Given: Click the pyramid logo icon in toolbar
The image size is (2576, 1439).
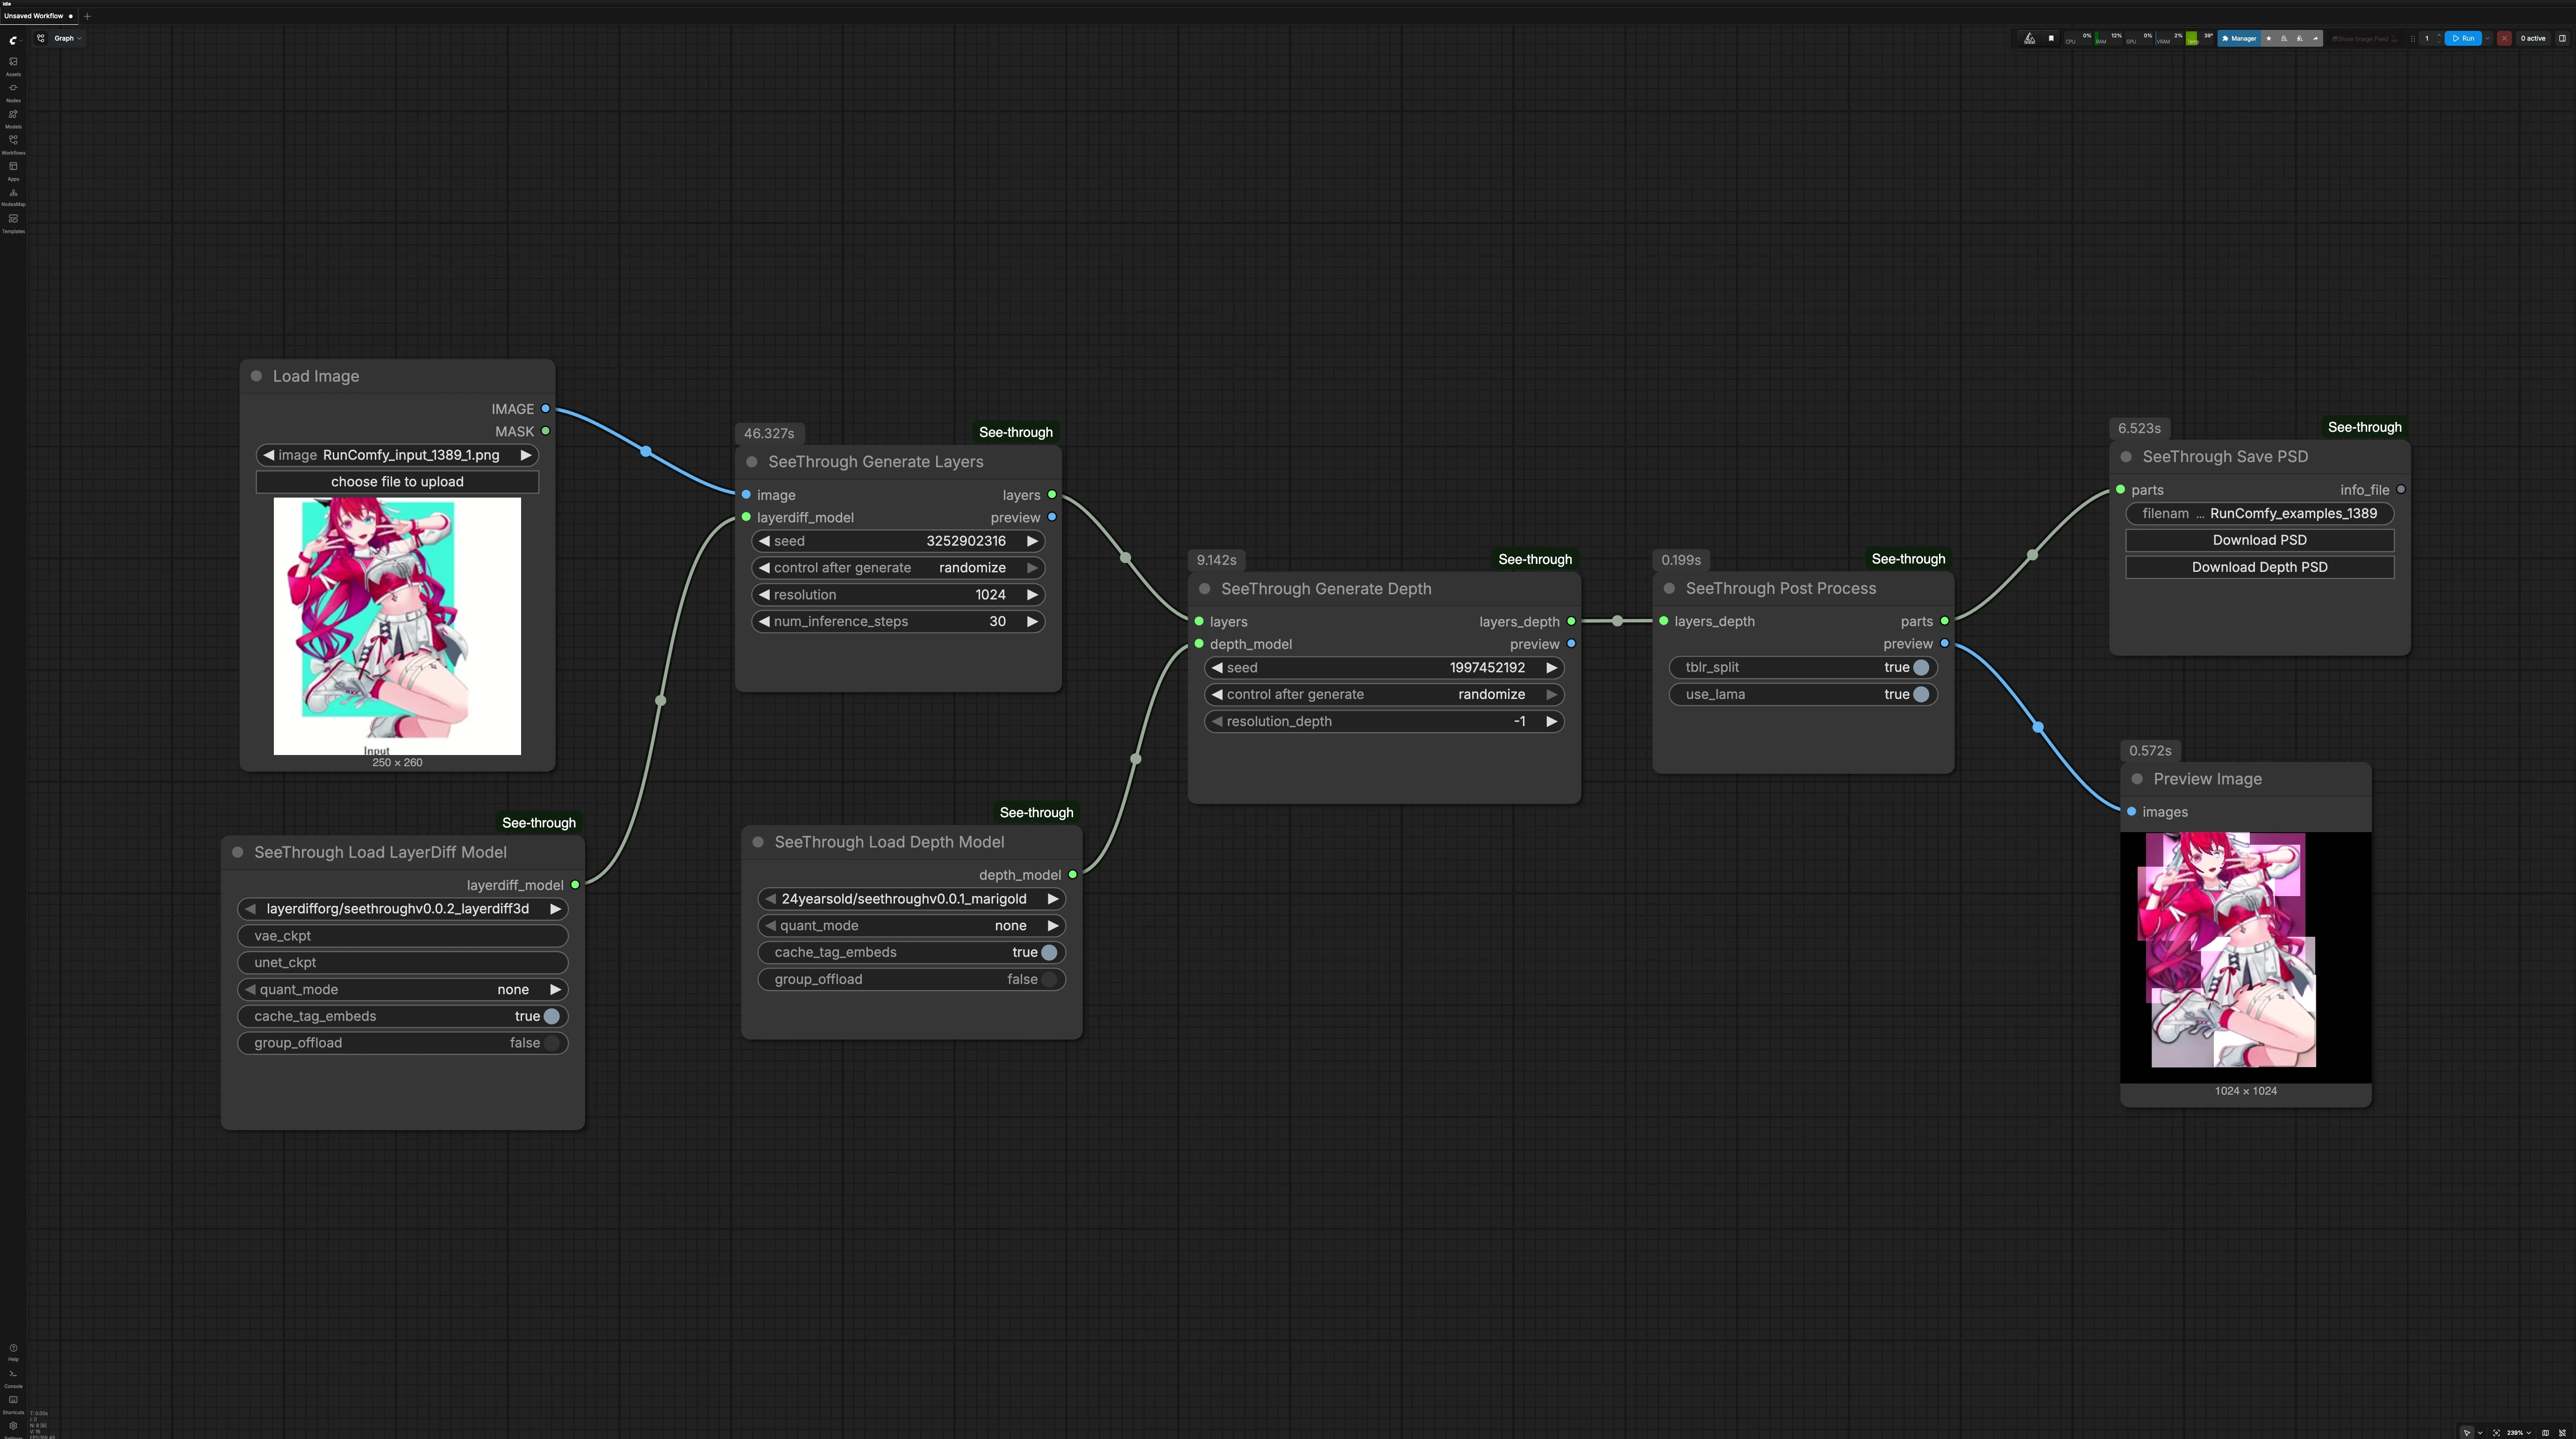Looking at the screenshot, I should coord(2030,38).
